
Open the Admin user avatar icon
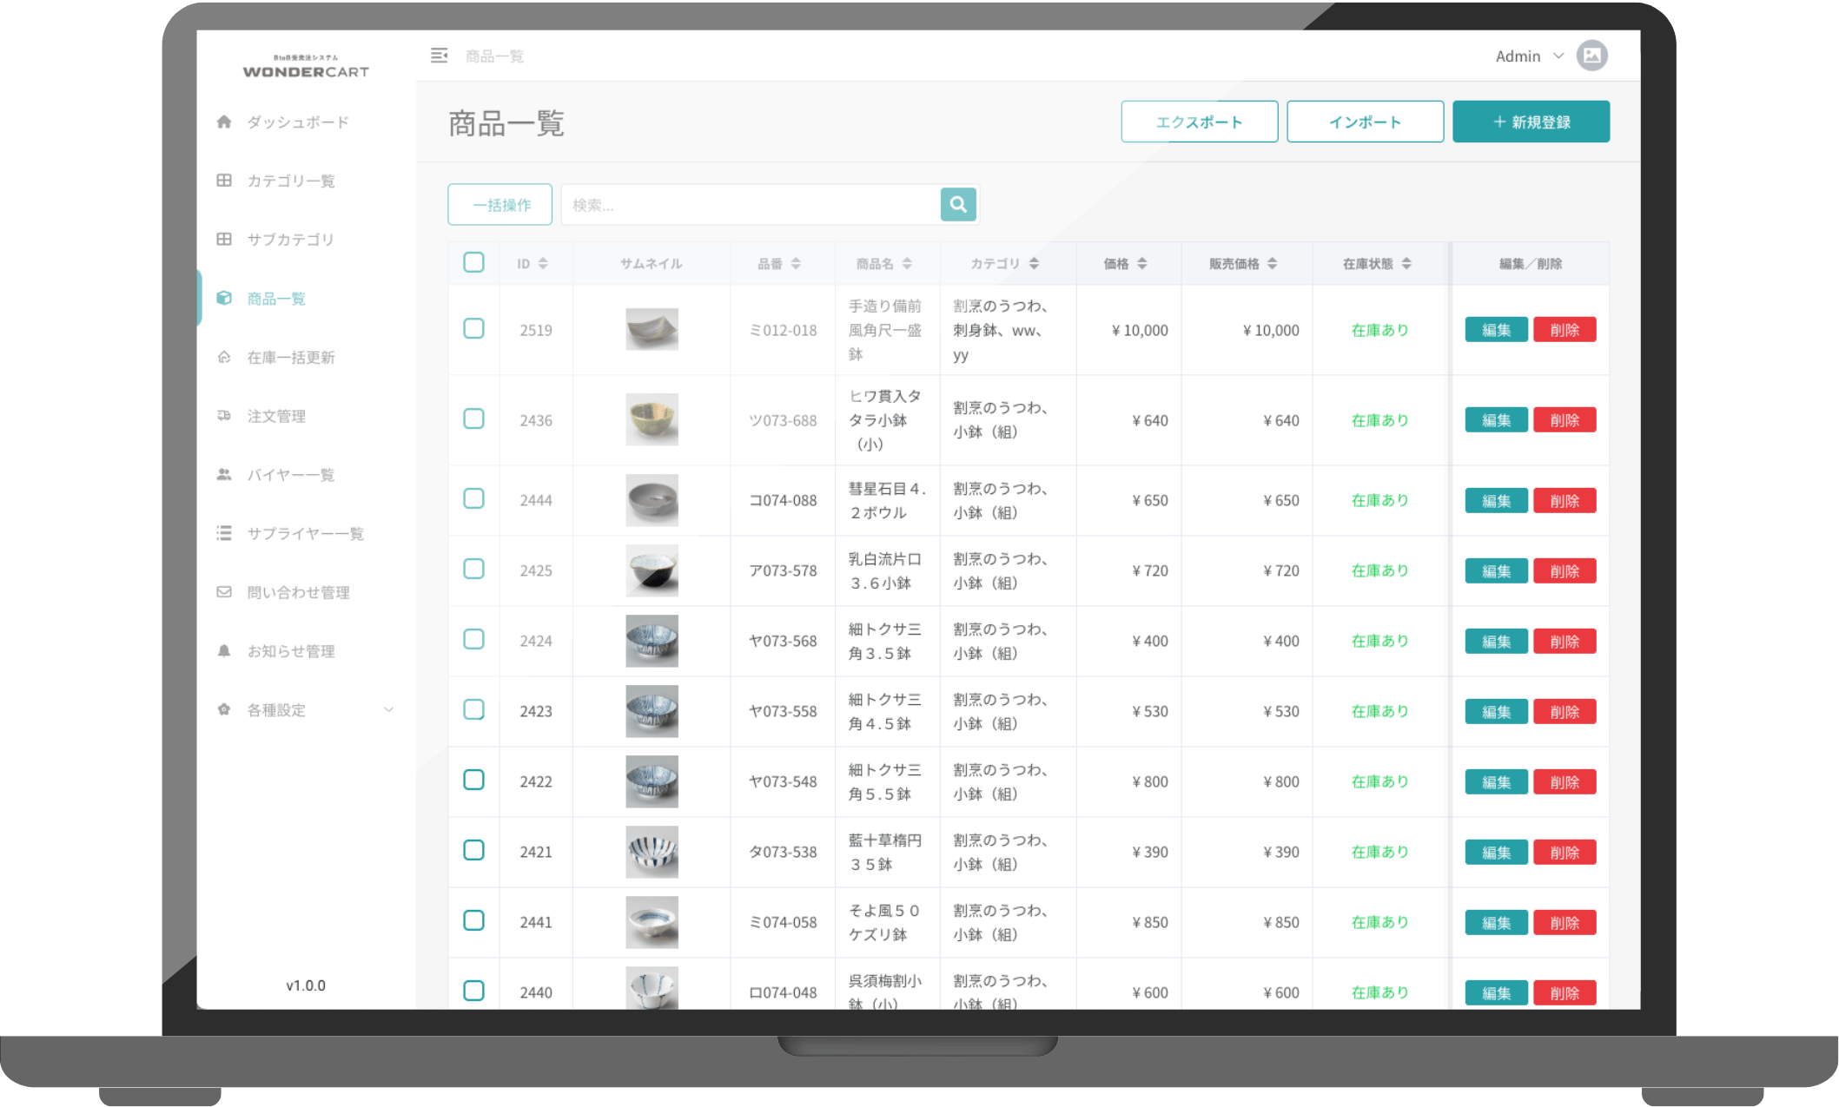click(x=1591, y=56)
